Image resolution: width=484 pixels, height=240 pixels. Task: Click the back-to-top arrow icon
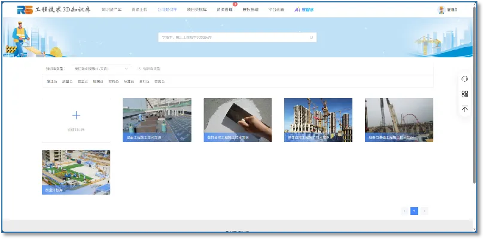point(465,109)
